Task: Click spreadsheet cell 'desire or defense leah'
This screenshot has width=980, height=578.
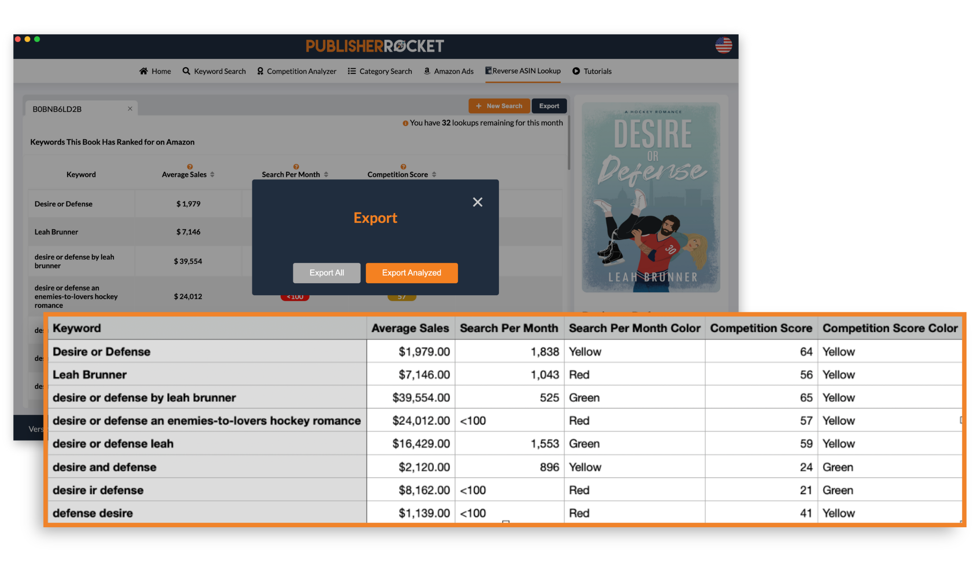Action: coord(207,443)
